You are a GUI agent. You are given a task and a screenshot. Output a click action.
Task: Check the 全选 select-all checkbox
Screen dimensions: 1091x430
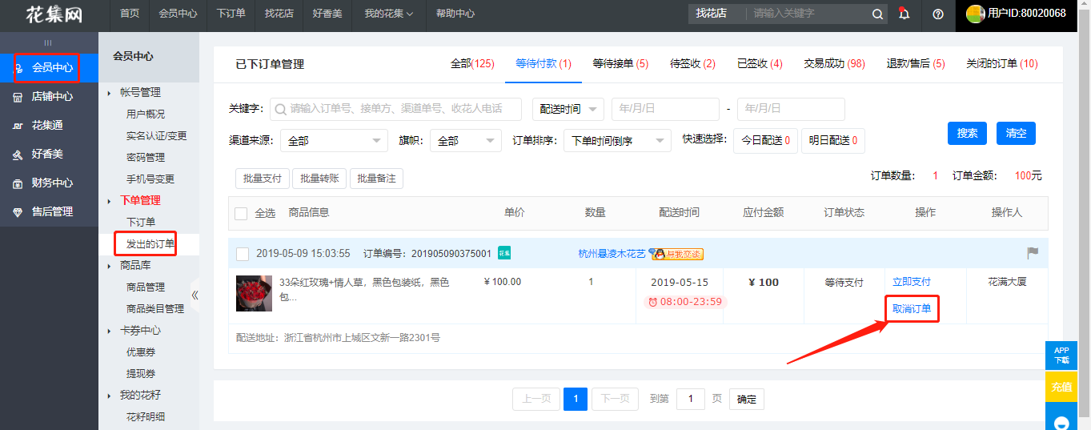pyautogui.click(x=241, y=213)
